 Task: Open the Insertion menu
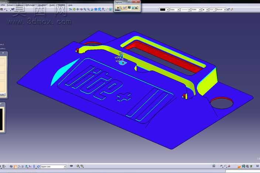tap(42, 5)
